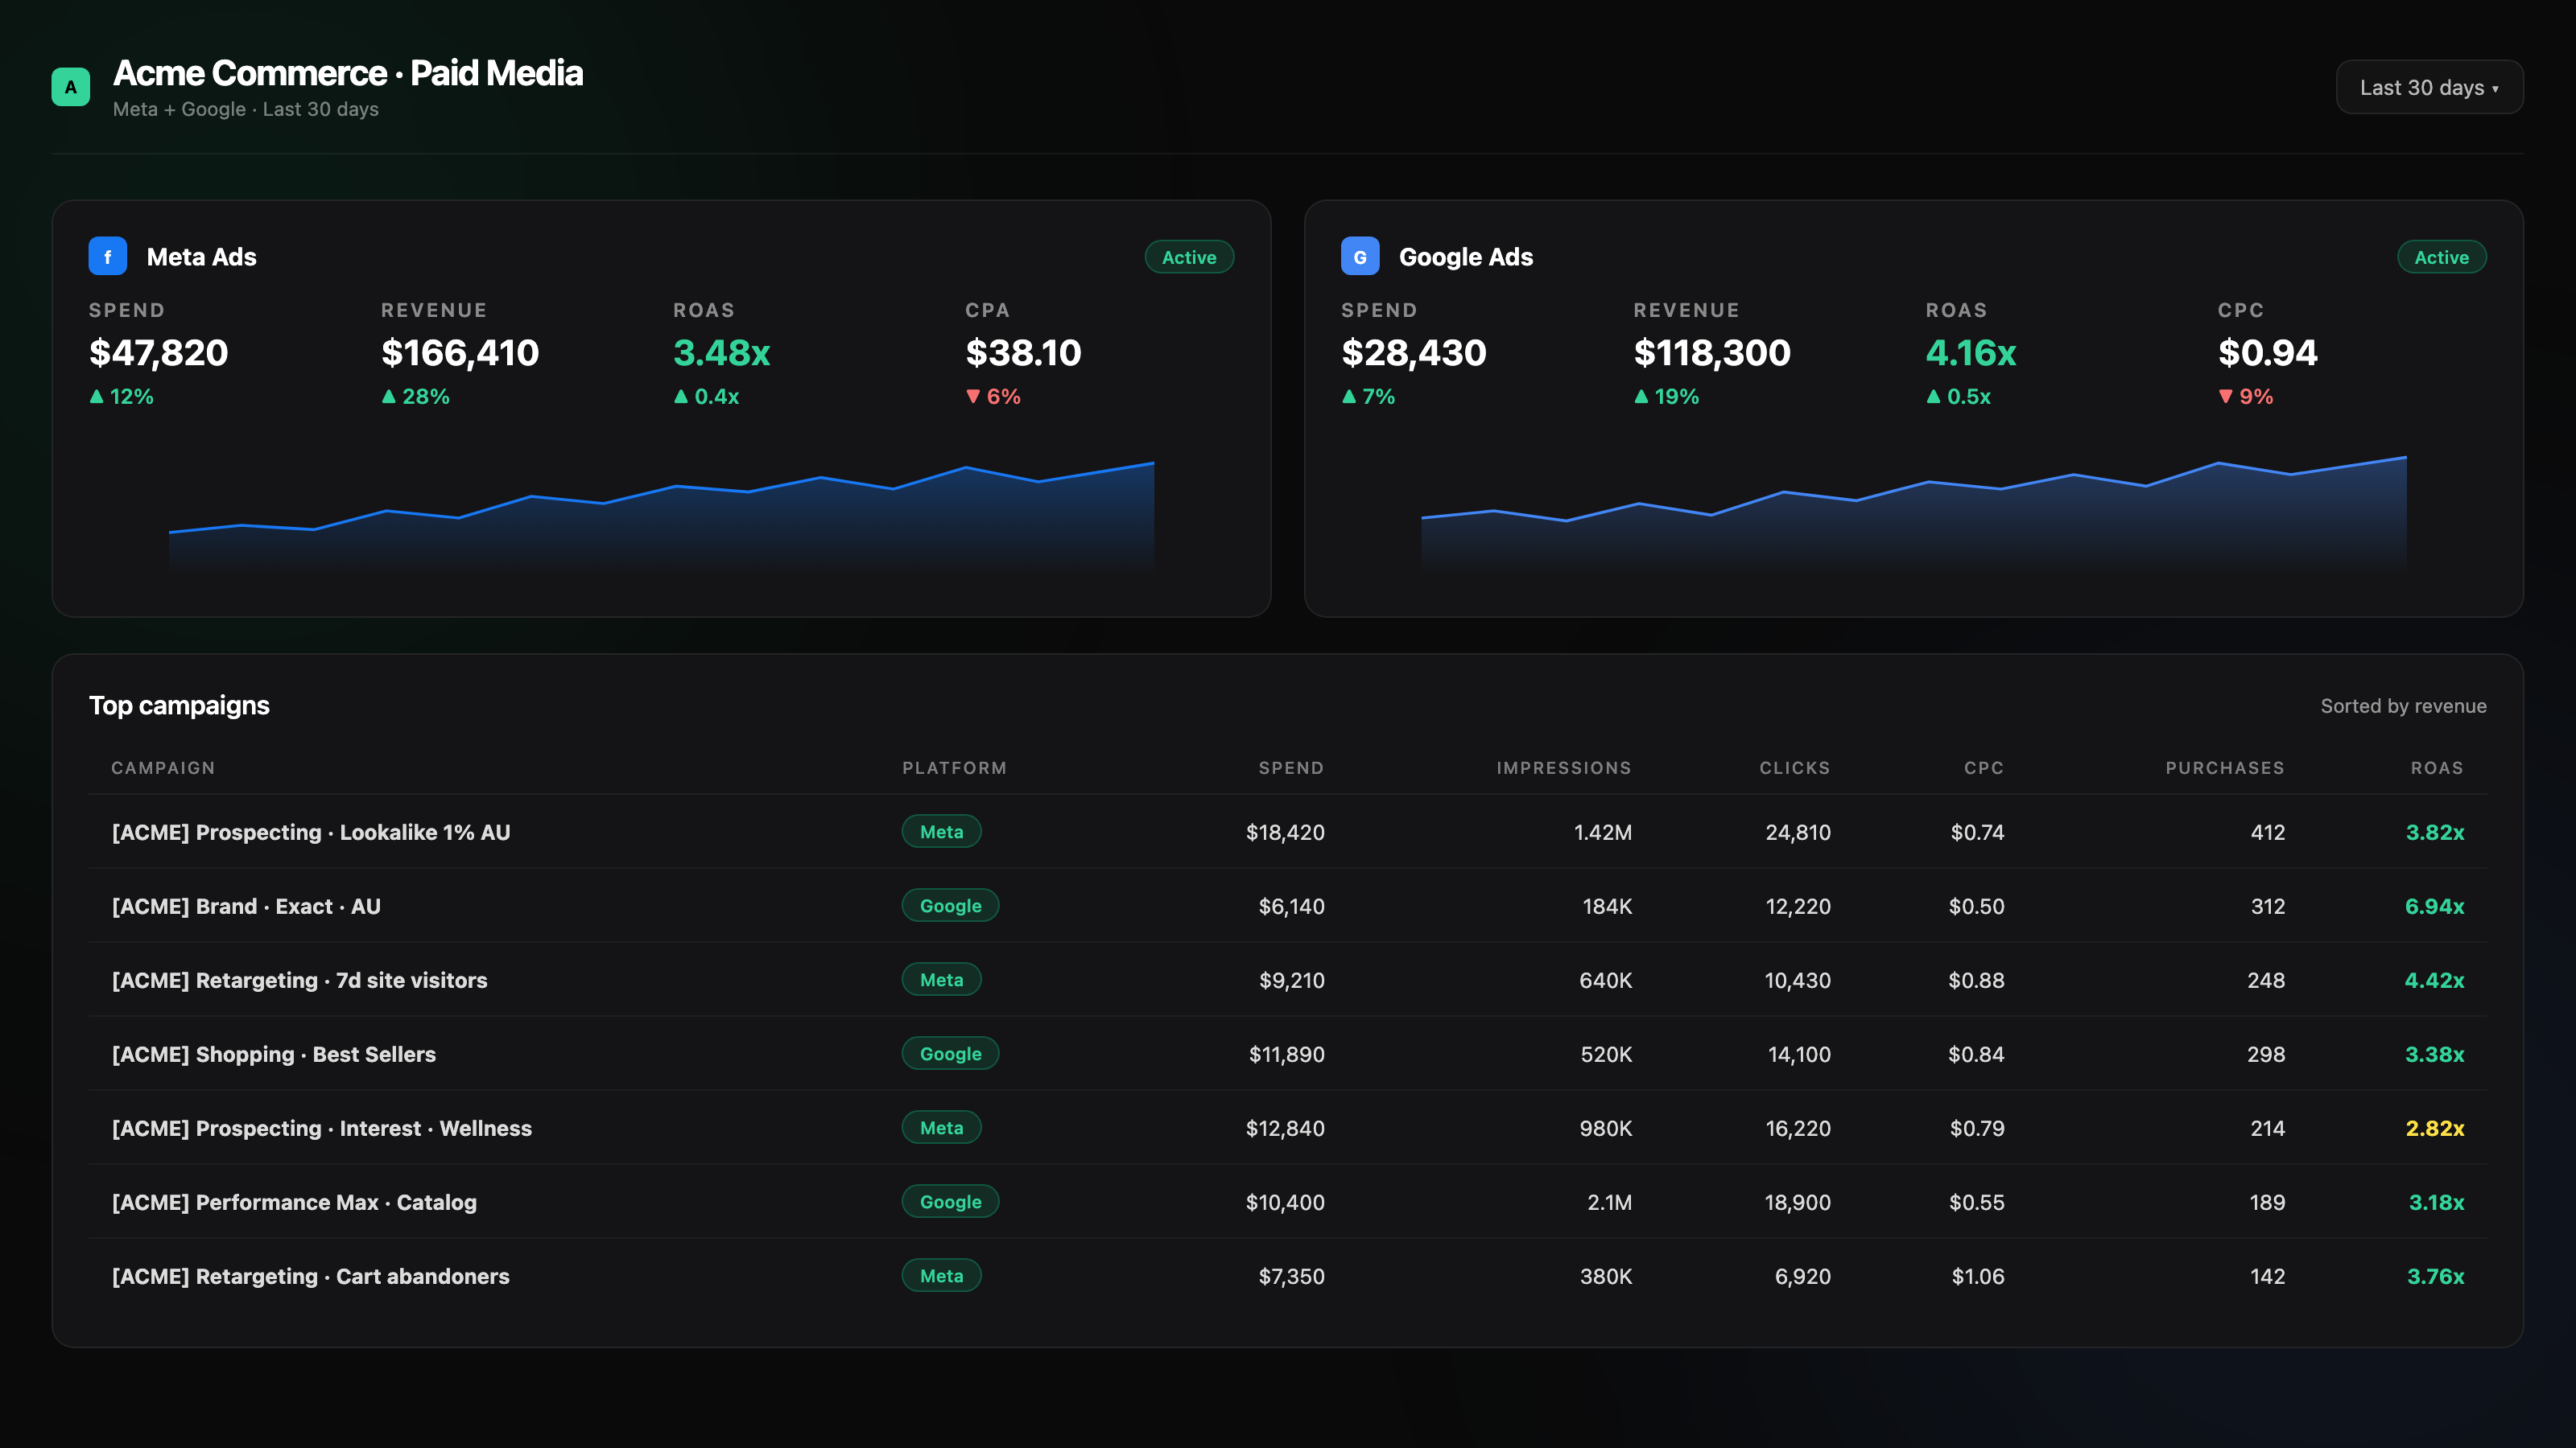Sort table by CPC column header
Viewport: 2576px width, 1448px height.
pos(1983,767)
